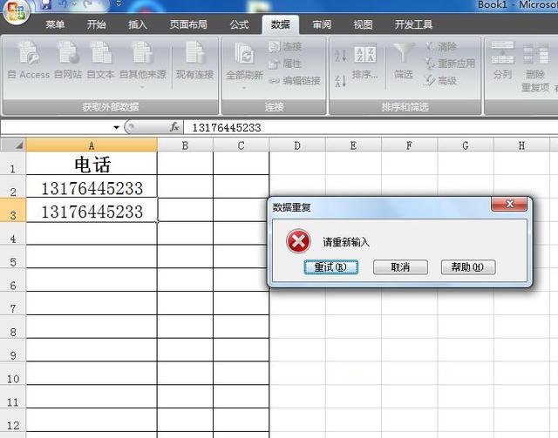Viewport: 558px width, 438px height.
Task: Click 重试(R) button in 数据重复 dialog
Action: 331,267
